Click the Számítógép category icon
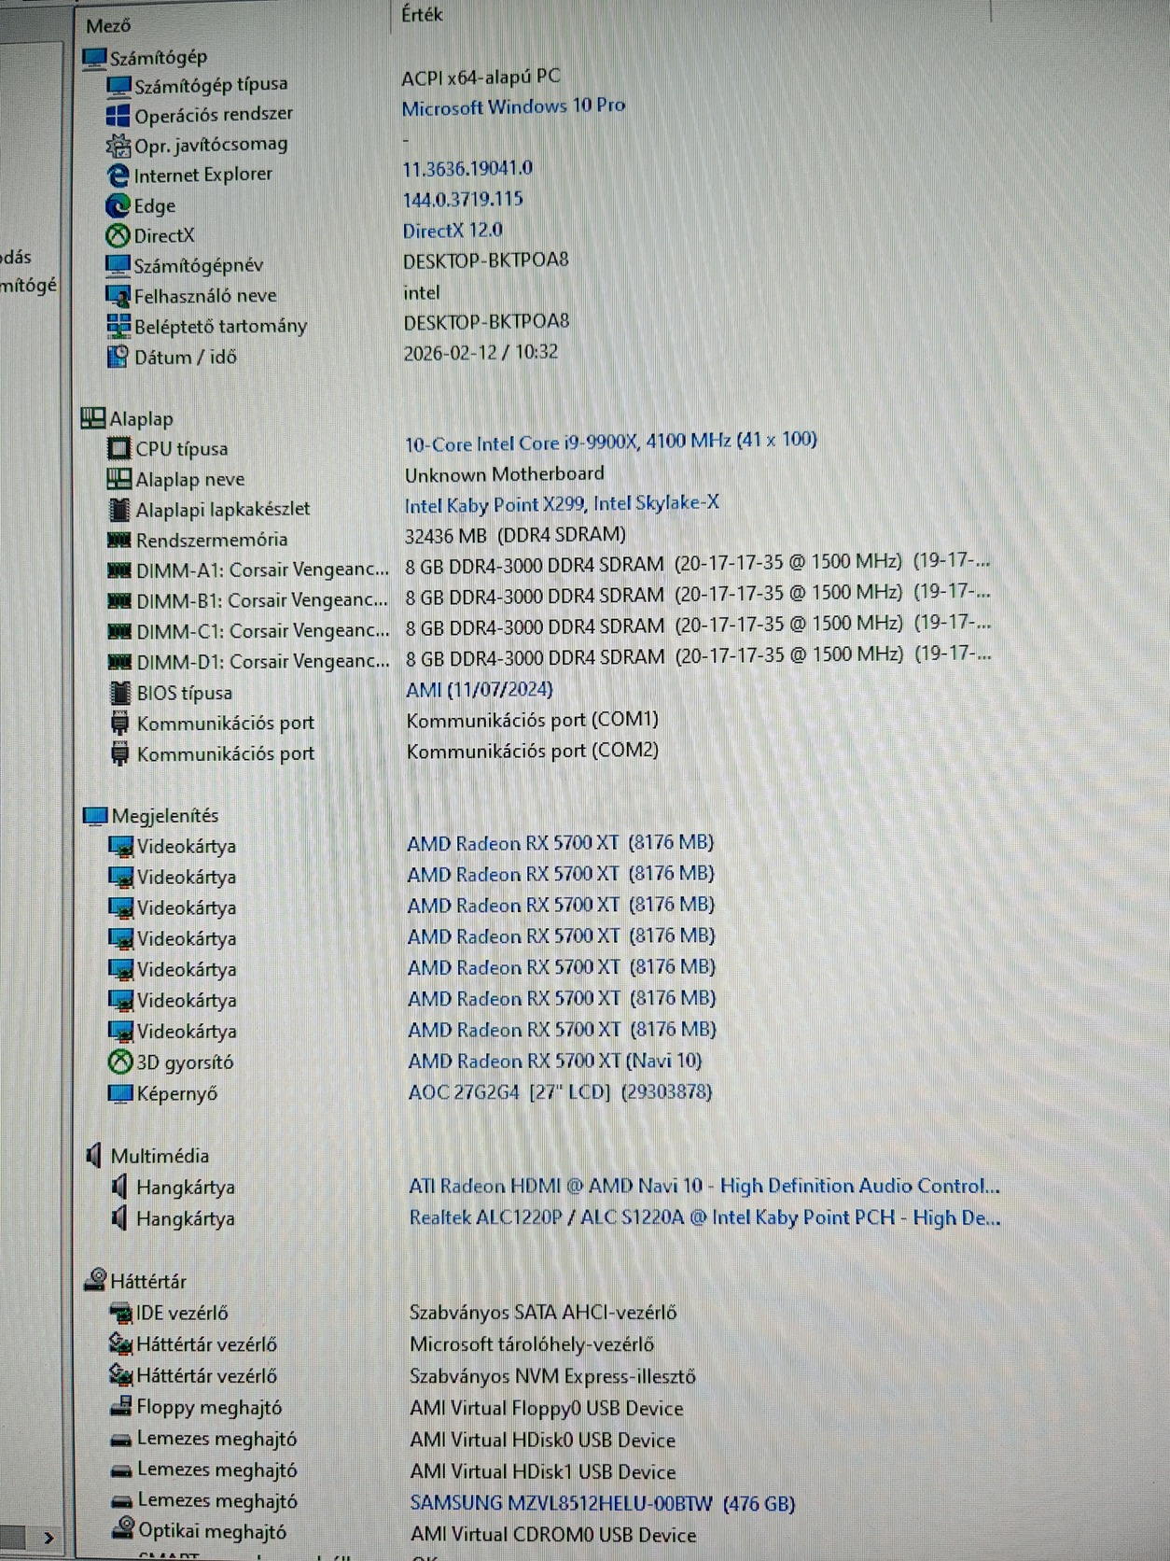This screenshot has height=1561, width=1170. [x=95, y=58]
